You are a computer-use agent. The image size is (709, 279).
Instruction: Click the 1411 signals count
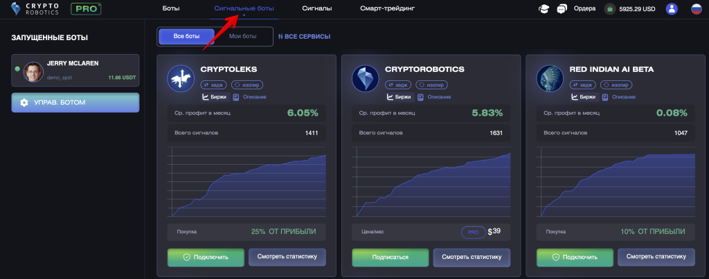pos(312,133)
